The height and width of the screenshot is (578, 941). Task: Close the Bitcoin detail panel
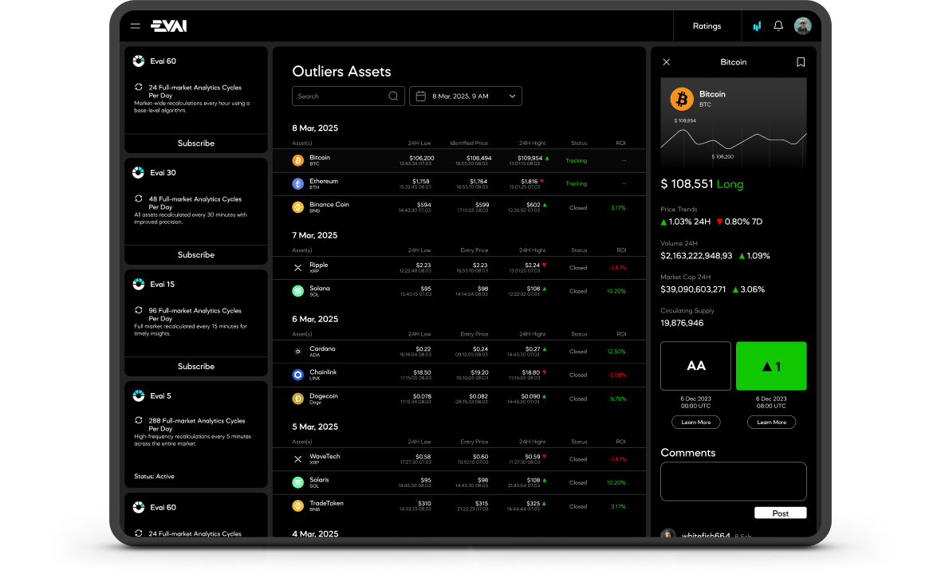[x=666, y=61]
